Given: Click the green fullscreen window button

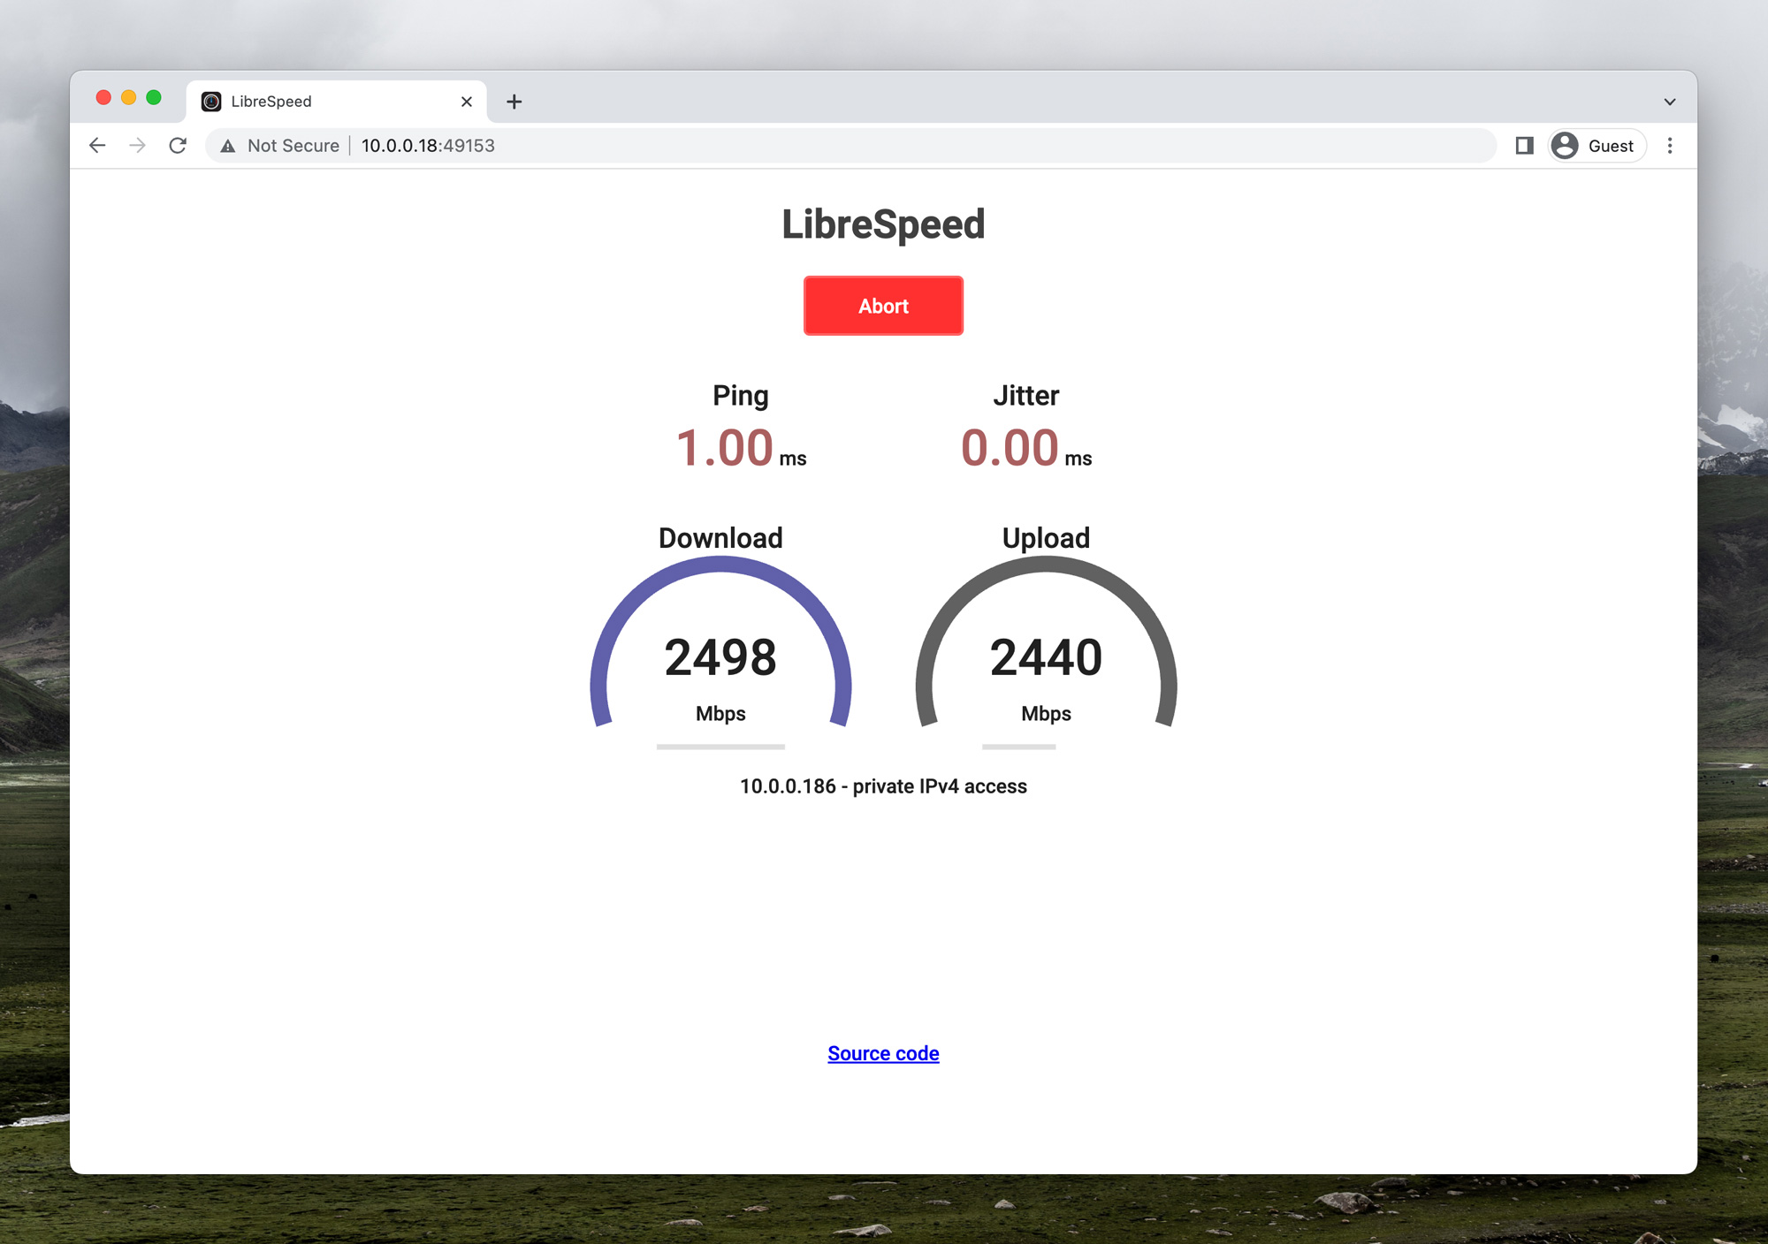Looking at the screenshot, I should click(x=154, y=97).
